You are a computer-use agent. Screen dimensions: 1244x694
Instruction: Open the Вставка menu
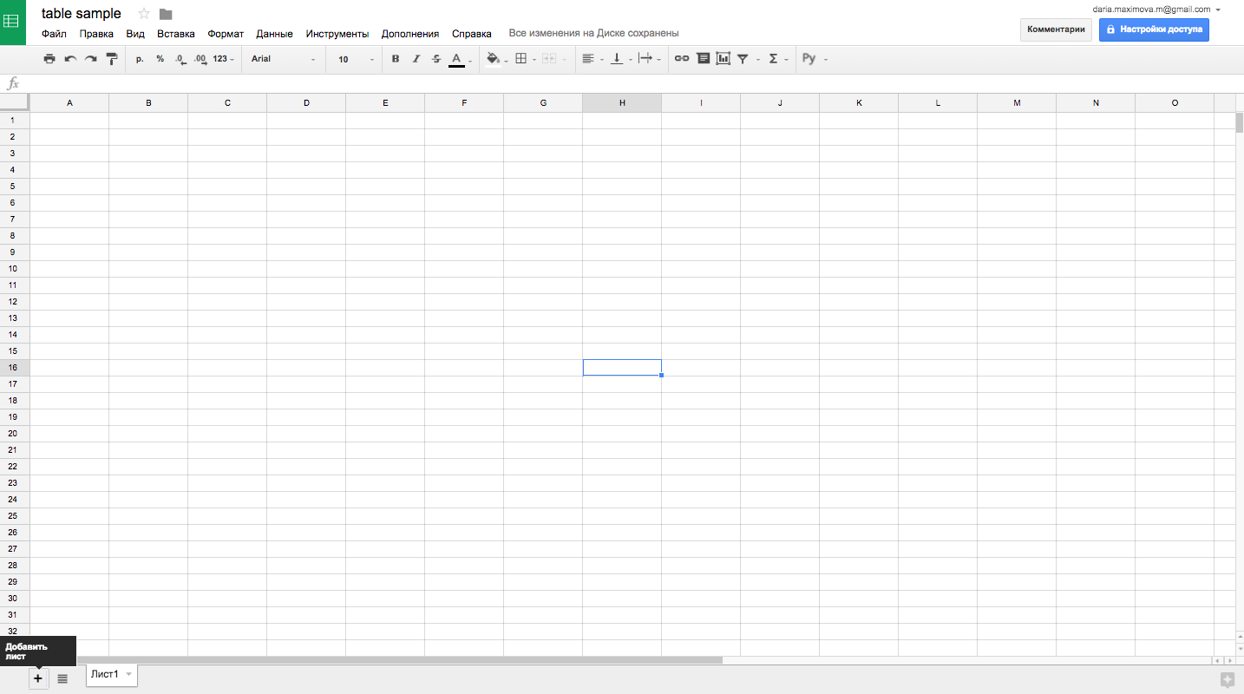176,34
